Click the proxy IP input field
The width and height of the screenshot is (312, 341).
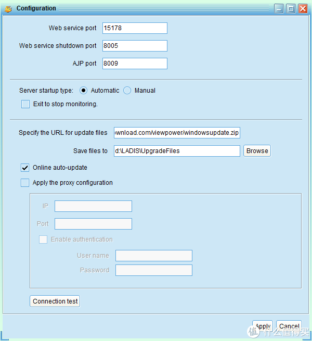(93, 206)
